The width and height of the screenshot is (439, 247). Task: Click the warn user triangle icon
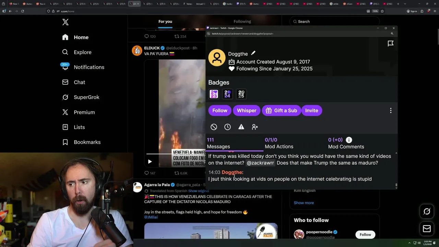241,127
